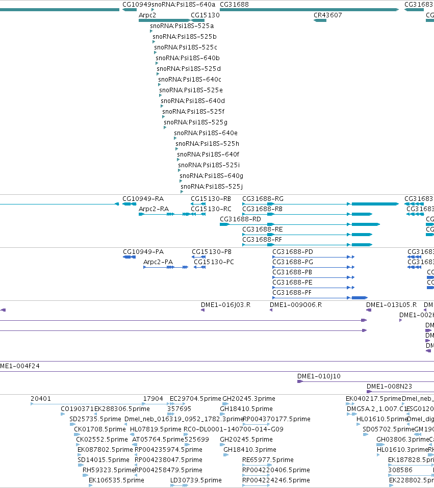Click the teal CR43607 gene arrow glyph
This screenshot has width=434, height=488.
320,20
